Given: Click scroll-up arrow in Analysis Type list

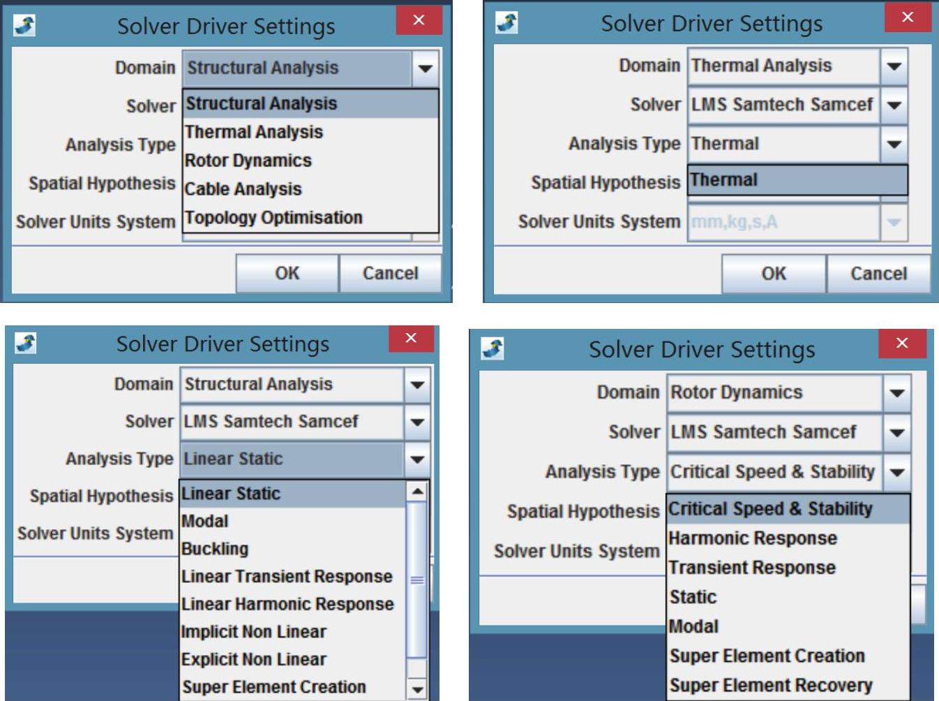Looking at the screenshot, I should (x=417, y=492).
